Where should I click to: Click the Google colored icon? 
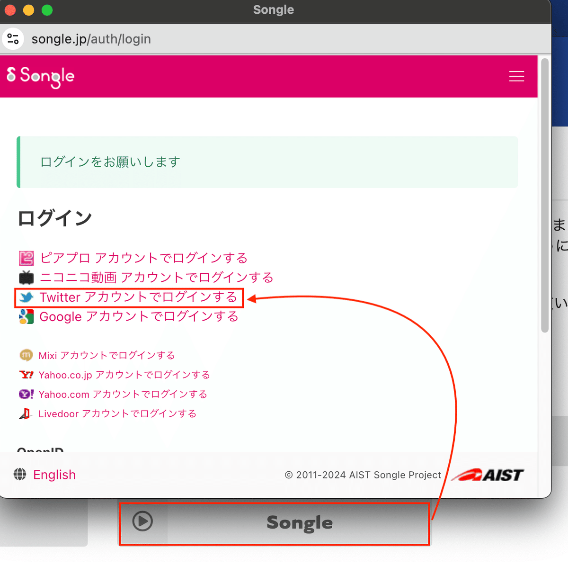point(26,316)
